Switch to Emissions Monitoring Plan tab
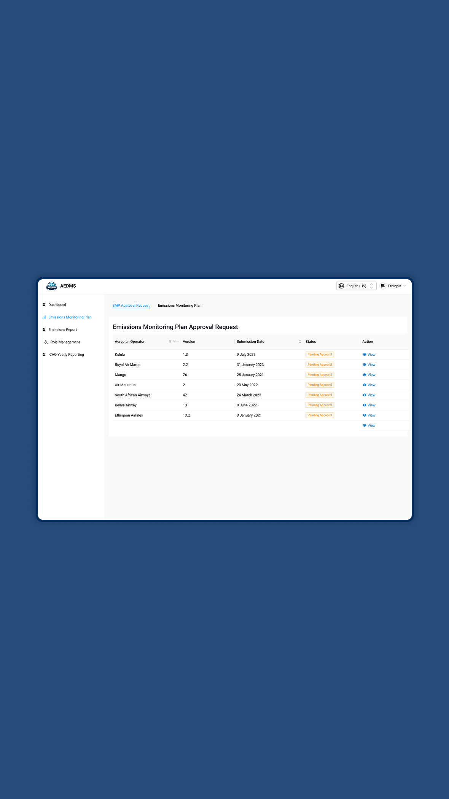The width and height of the screenshot is (449, 799). [180, 306]
